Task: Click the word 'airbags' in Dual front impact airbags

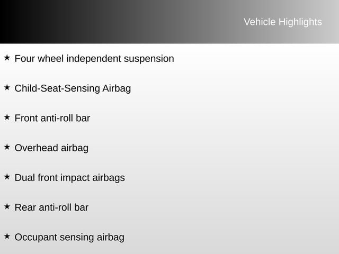Action: click(x=109, y=178)
